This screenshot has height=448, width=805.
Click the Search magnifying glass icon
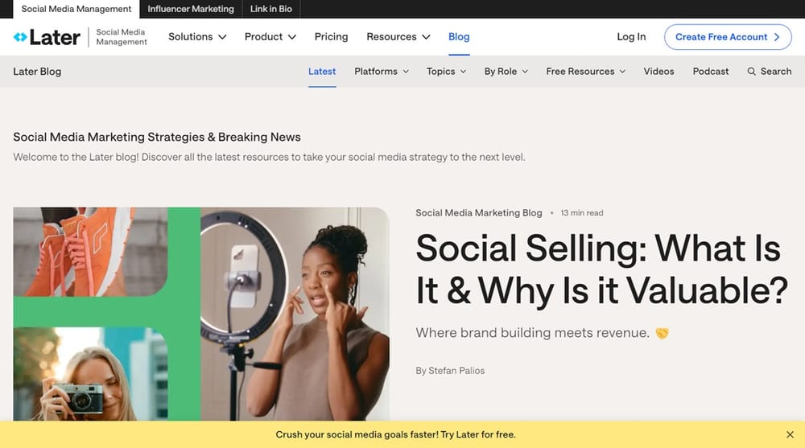click(x=752, y=72)
